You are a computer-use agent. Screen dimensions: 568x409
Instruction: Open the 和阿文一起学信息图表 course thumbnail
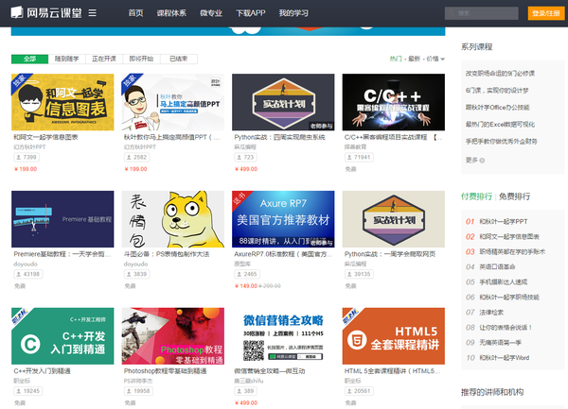click(62, 102)
